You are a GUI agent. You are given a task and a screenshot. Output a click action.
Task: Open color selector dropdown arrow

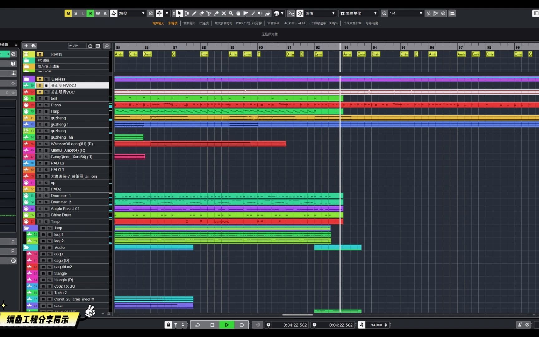coord(282,13)
